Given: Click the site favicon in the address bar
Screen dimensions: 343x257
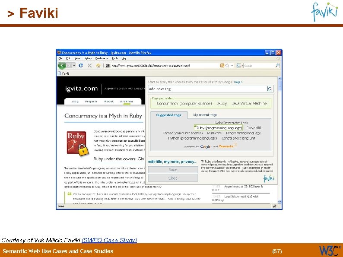Looking at the screenshot, I should pos(107,66).
